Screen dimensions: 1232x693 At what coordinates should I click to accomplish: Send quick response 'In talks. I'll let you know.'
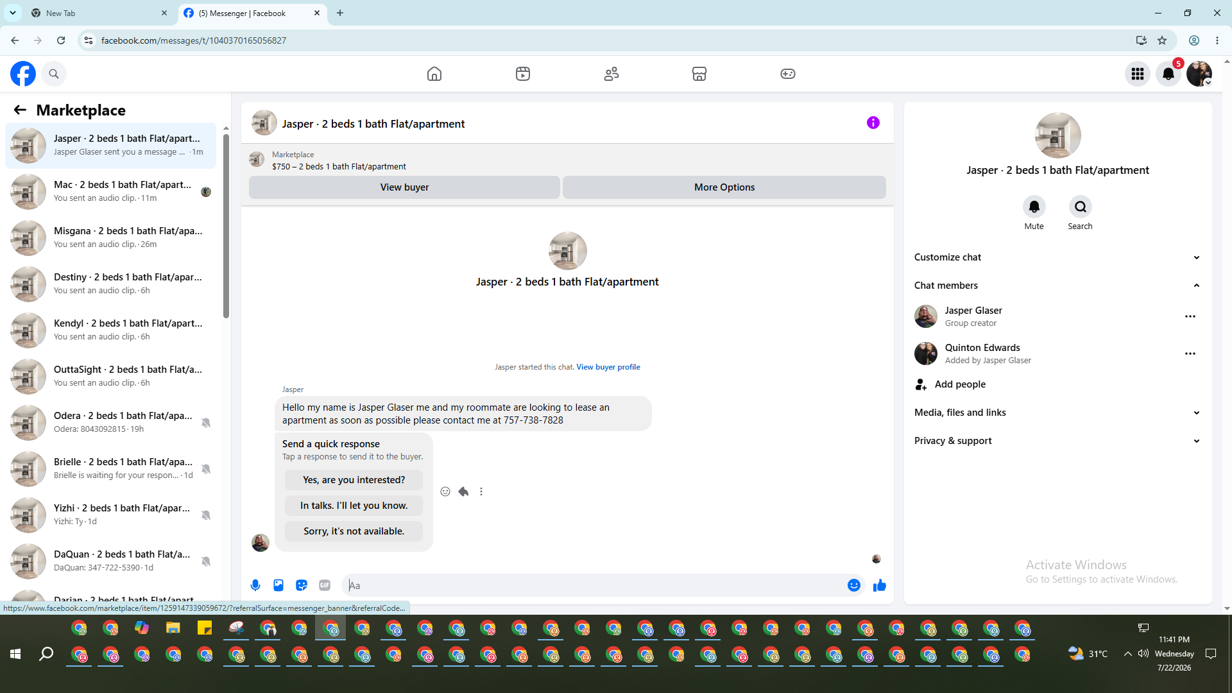point(354,506)
